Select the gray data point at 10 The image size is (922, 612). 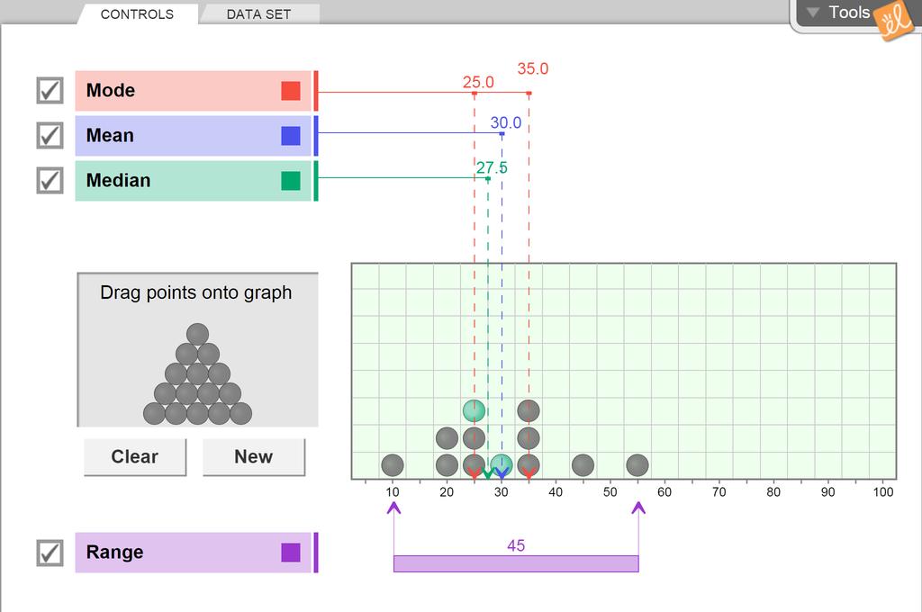click(x=393, y=465)
